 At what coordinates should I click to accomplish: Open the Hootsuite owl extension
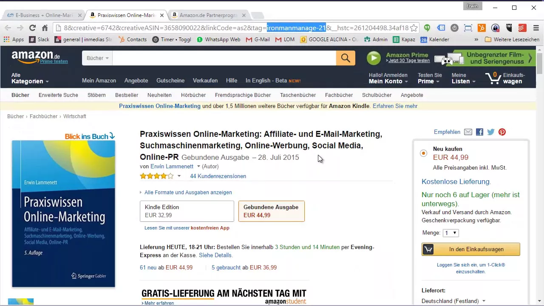(x=509, y=28)
